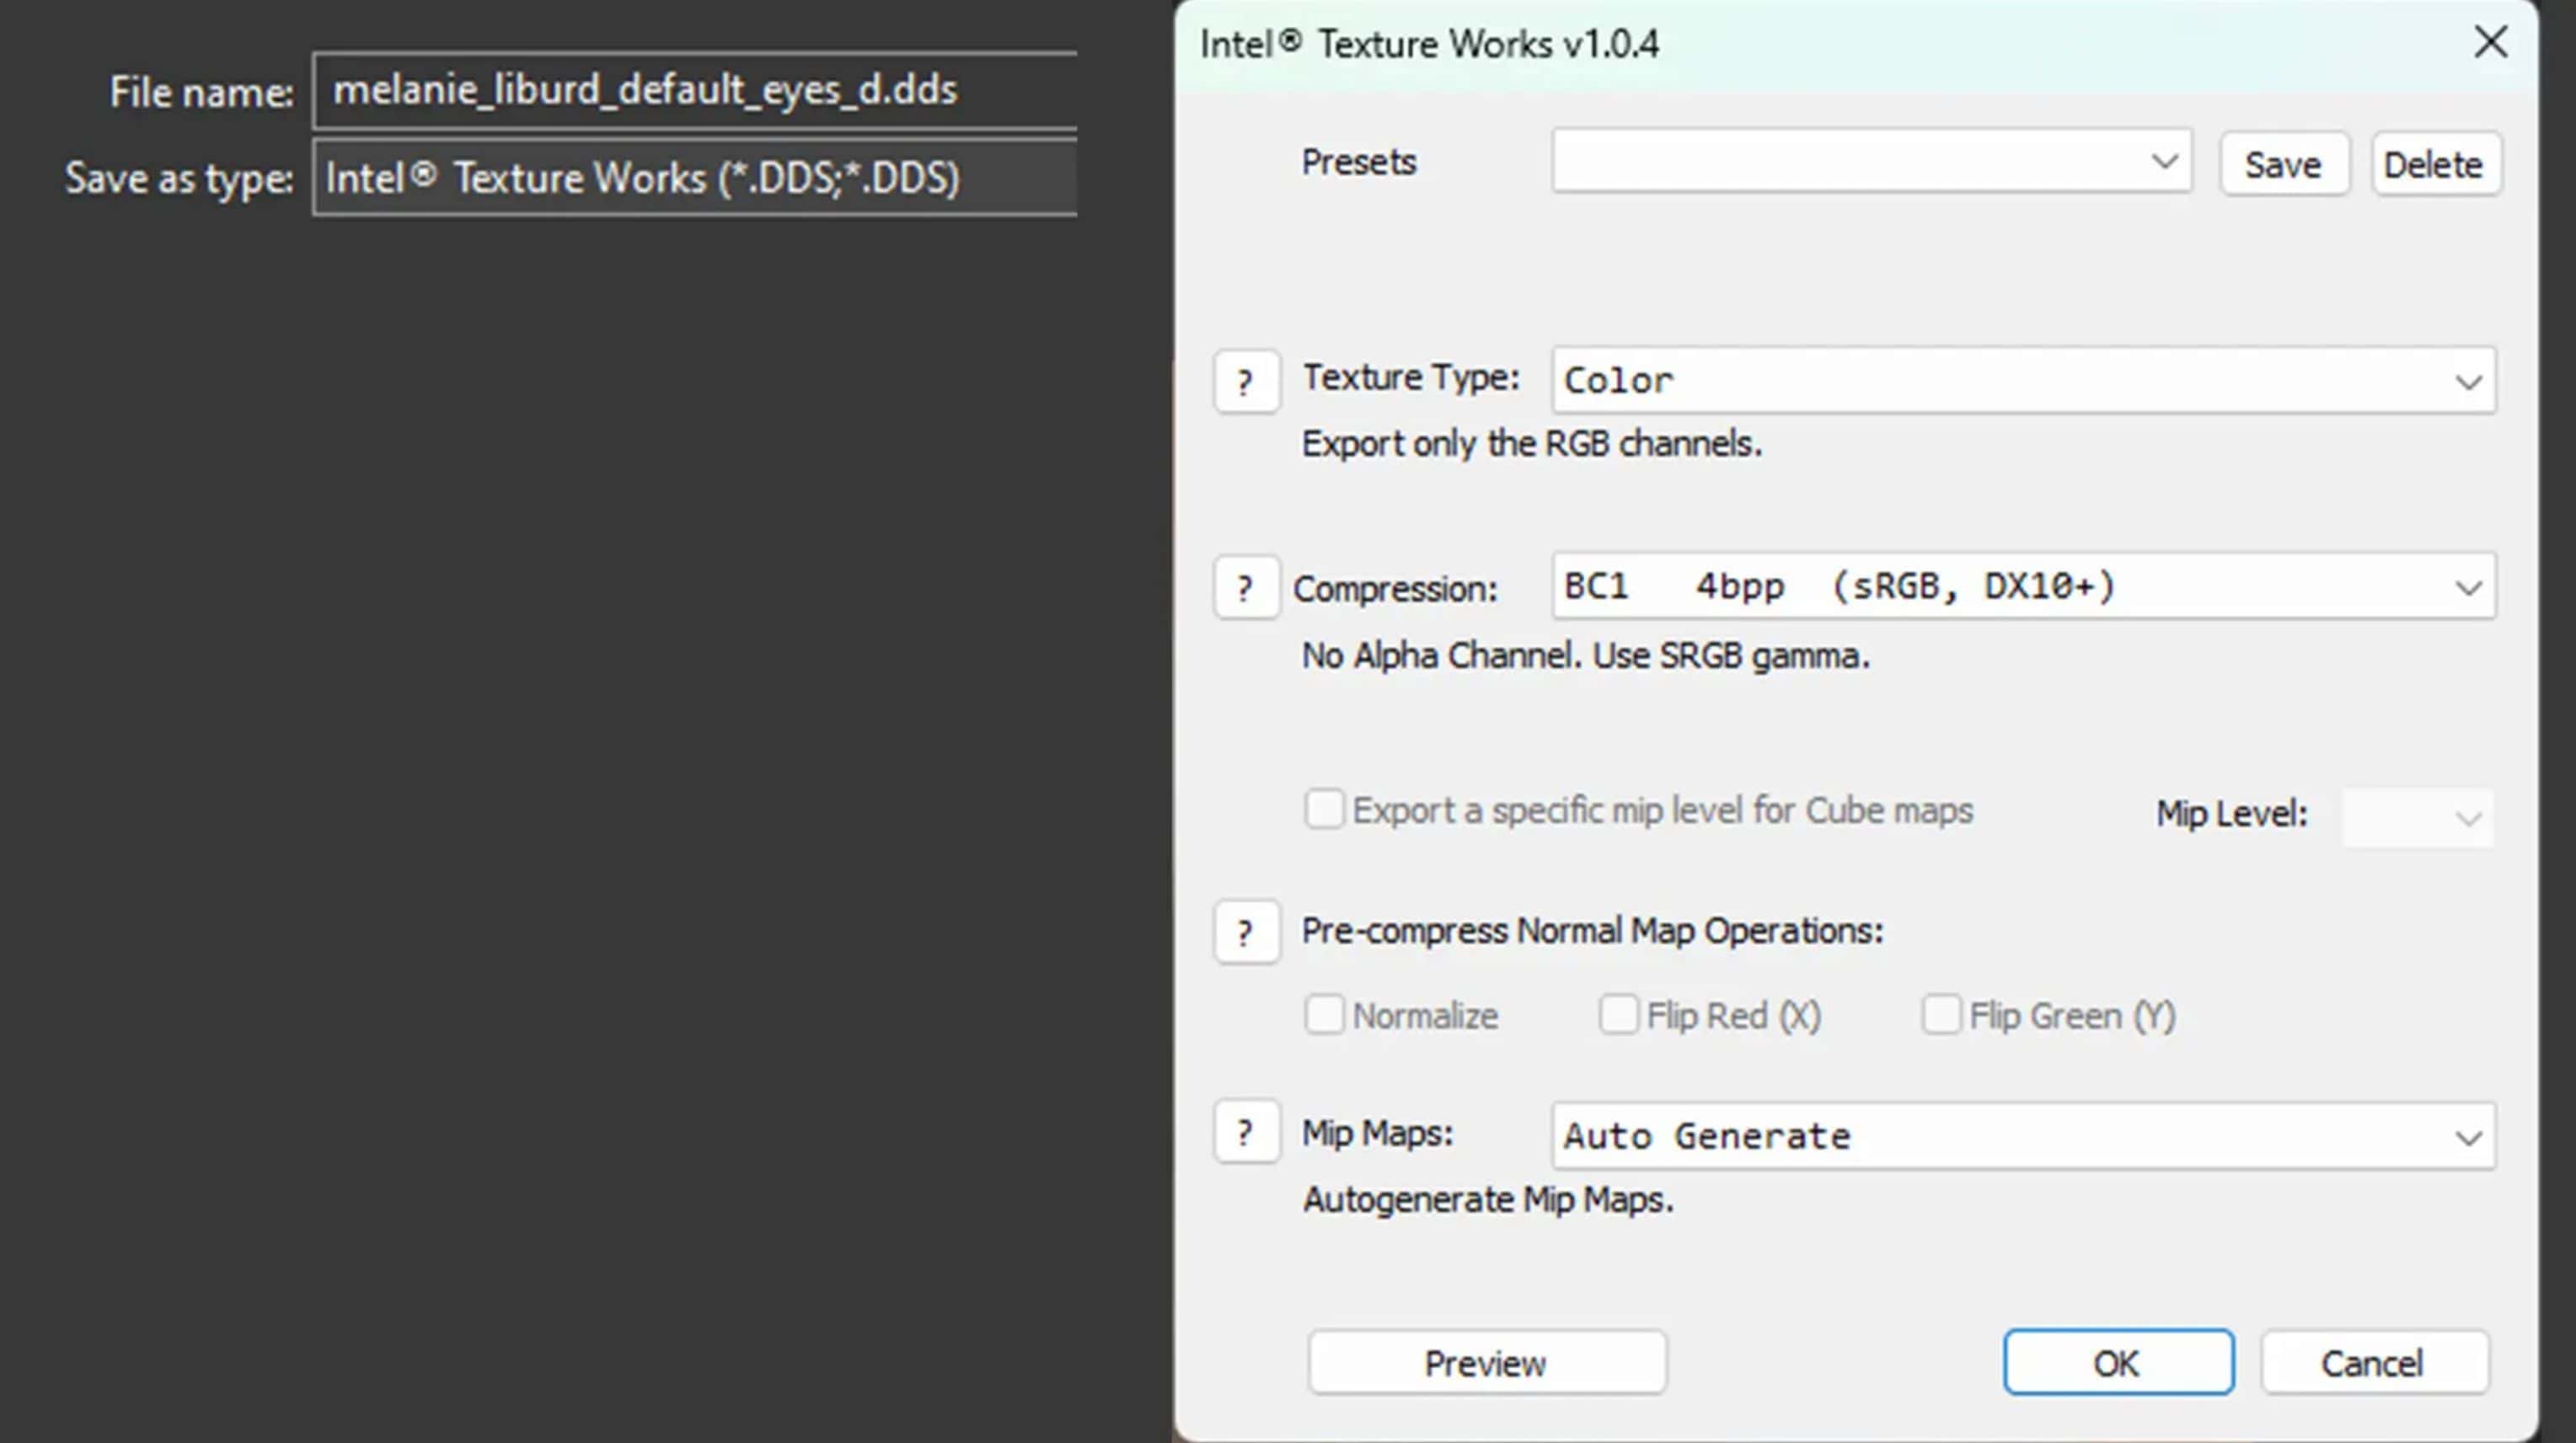2576x1443 pixels.
Task: Click 'Pre-compress Normal Map Operations:' label
Action: point(1592,931)
